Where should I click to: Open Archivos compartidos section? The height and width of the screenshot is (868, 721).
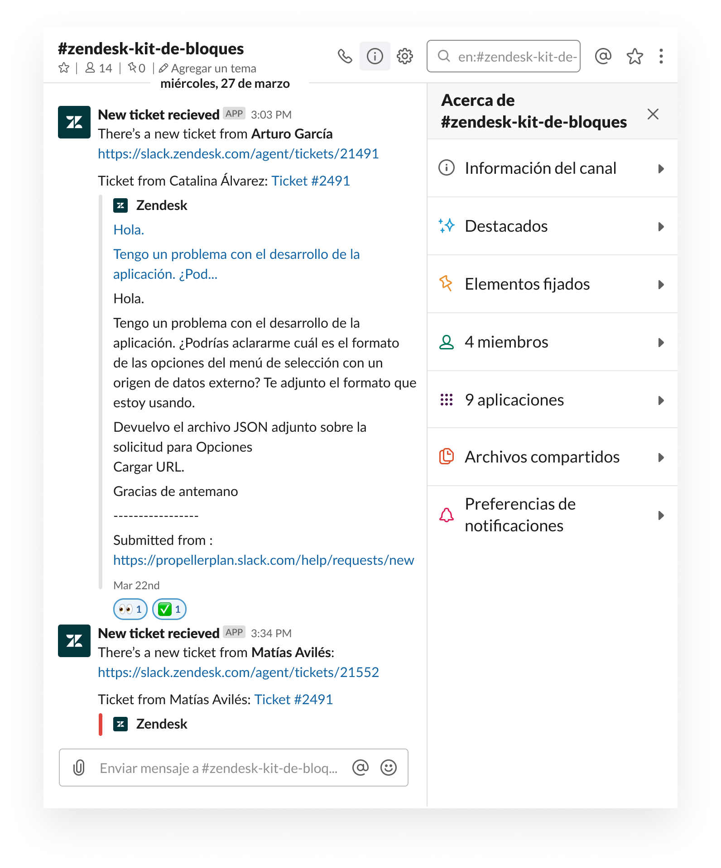coord(552,457)
